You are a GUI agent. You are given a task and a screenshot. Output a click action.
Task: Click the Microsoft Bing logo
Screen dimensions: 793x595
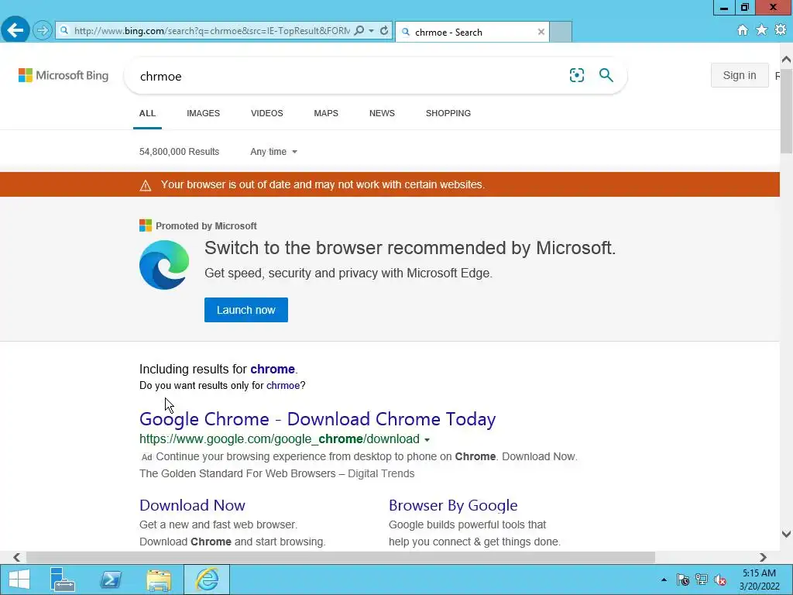coord(64,75)
